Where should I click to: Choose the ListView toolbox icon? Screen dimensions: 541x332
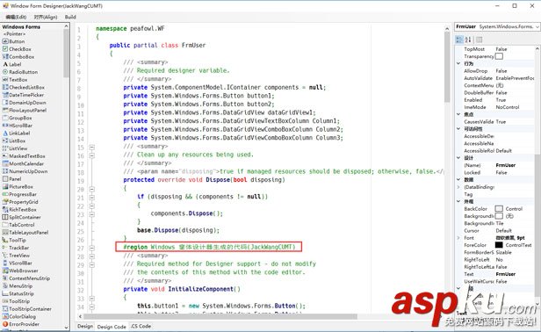(5, 148)
